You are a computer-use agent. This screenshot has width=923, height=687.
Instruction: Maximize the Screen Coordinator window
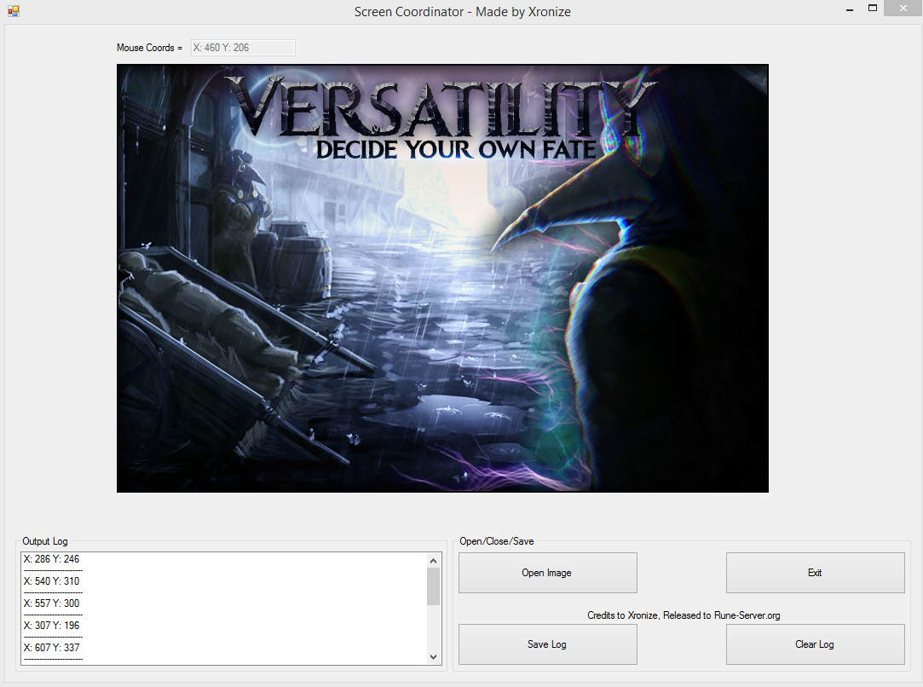point(873,9)
